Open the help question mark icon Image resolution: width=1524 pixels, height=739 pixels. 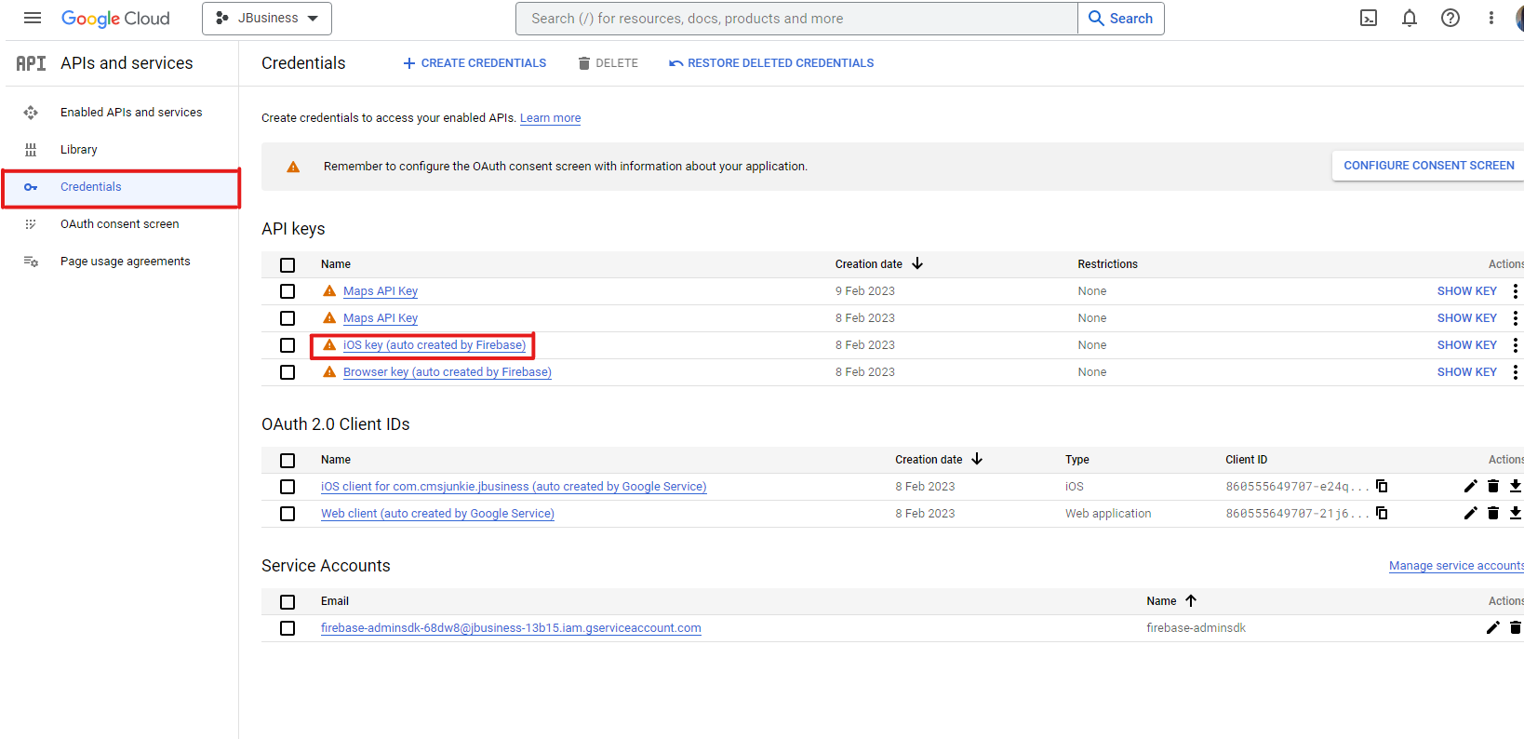tap(1450, 18)
